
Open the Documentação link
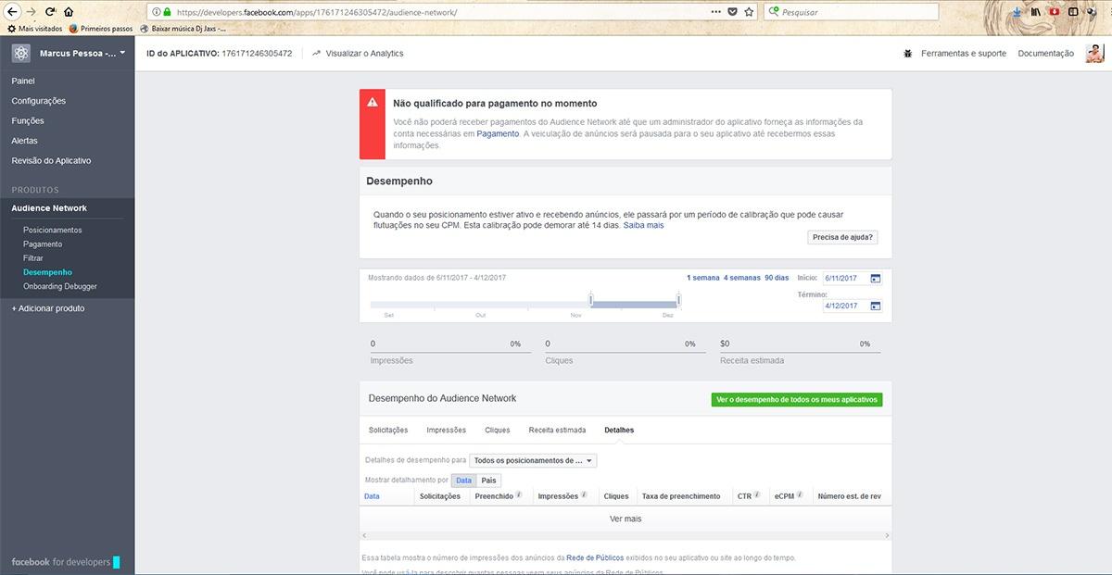pos(1045,54)
